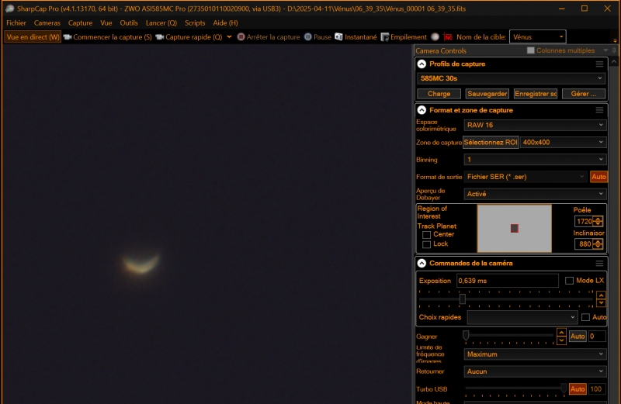Click the Exposition slider handle
Image resolution: width=621 pixels, height=404 pixels.
tap(462, 299)
